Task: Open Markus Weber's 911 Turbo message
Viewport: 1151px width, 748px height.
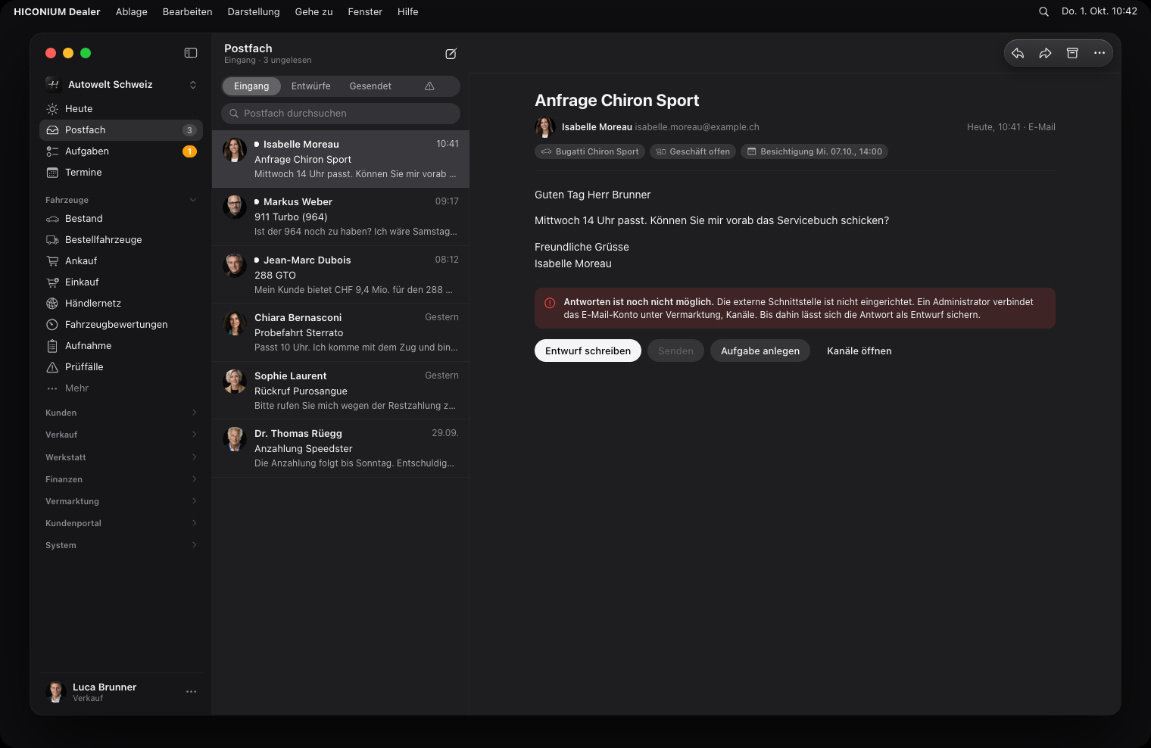Action: [x=341, y=217]
